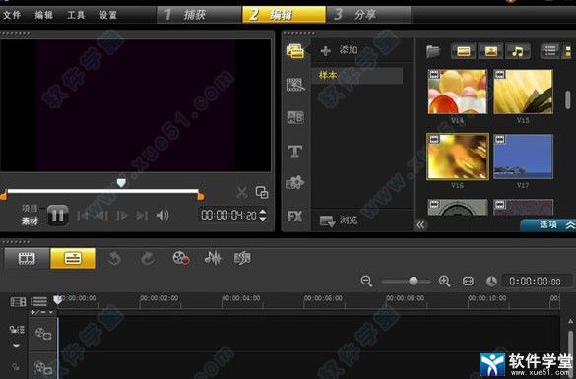Open the 文件 menu
Image resolution: width=576 pixels, height=379 pixels.
point(12,15)
